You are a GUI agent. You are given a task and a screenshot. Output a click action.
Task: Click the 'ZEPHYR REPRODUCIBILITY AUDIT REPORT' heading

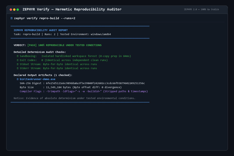click(x=41, y=30)
